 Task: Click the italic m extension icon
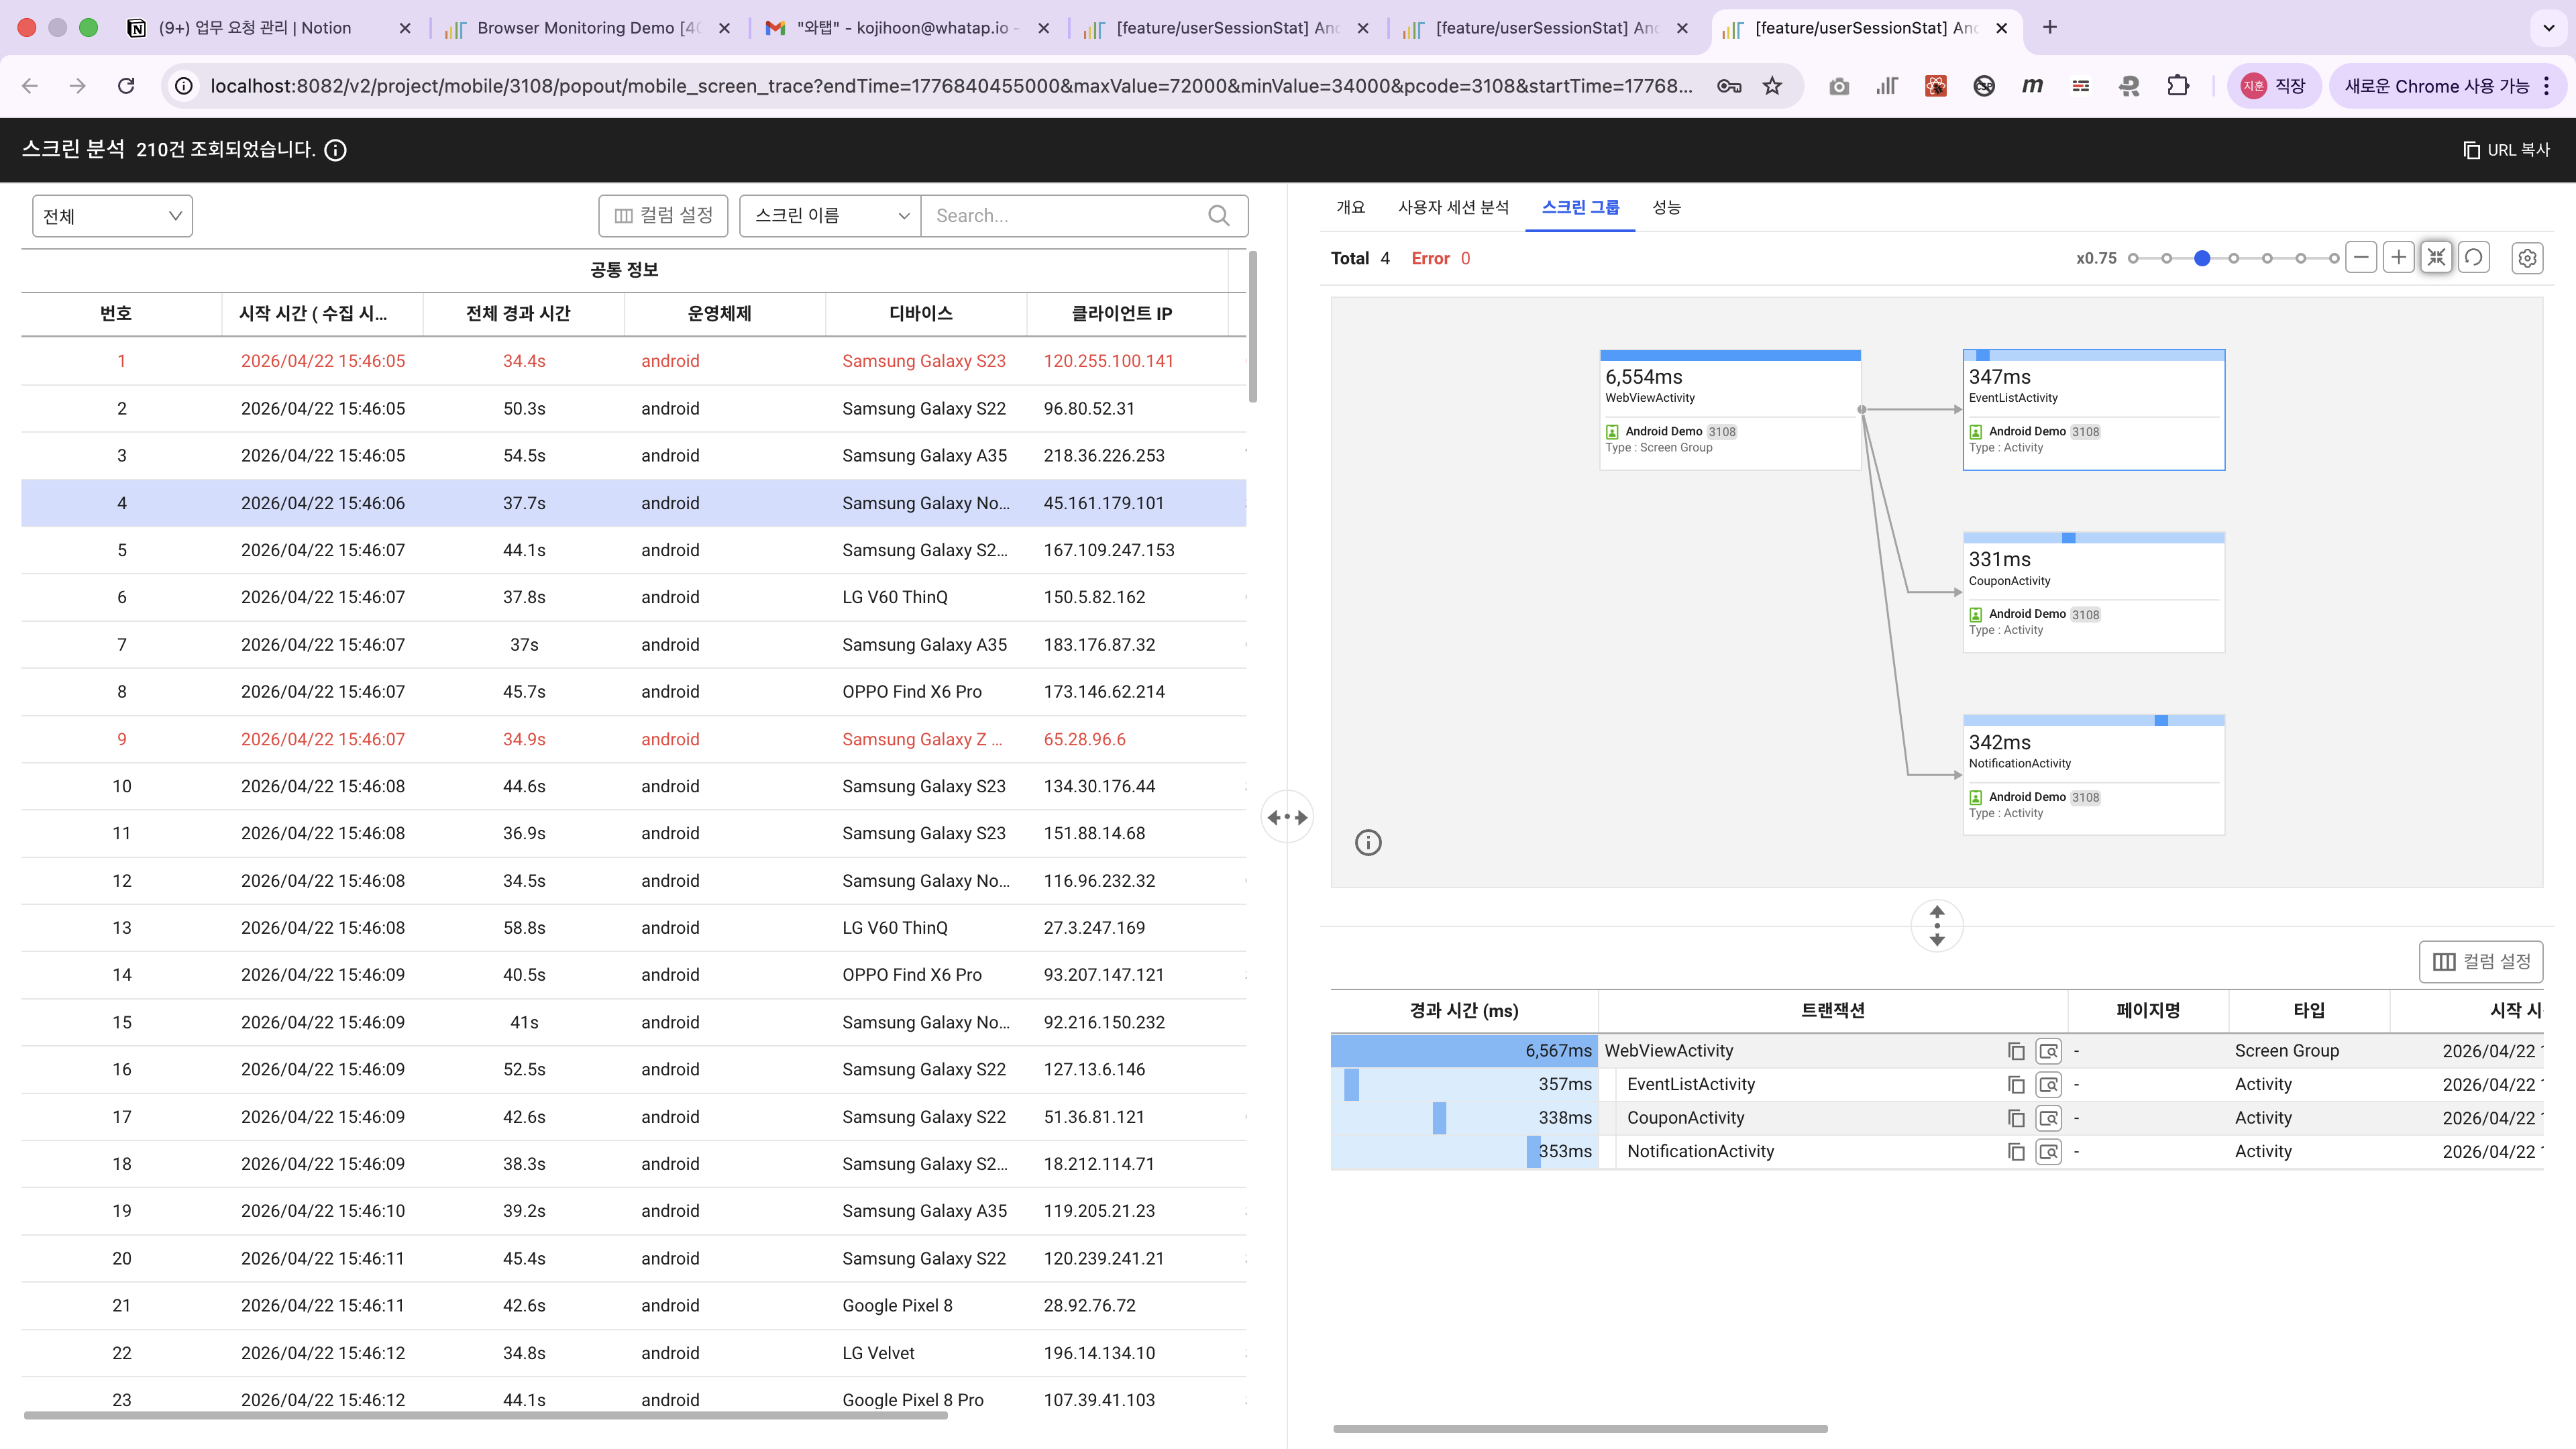[x=2032, y=86]
